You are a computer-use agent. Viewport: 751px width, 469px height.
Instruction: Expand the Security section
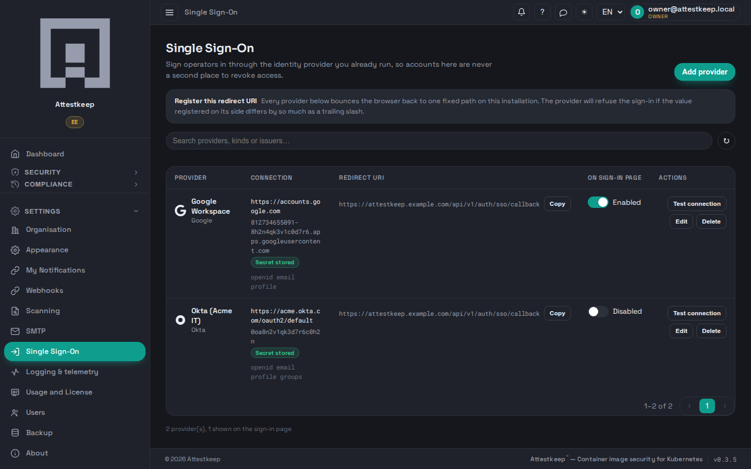(75, 172)
